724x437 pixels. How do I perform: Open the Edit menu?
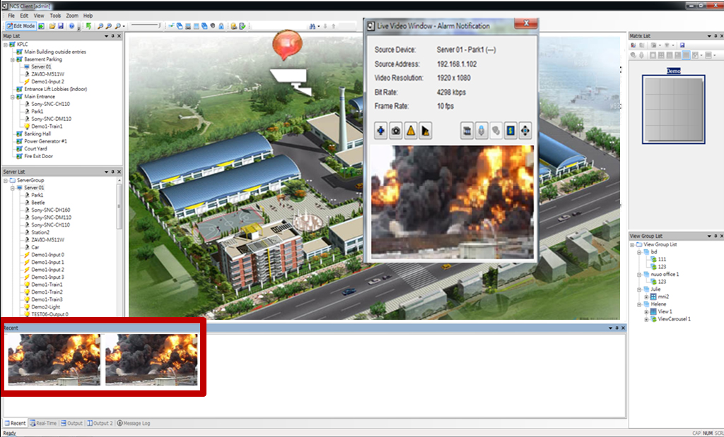point(24,16)
